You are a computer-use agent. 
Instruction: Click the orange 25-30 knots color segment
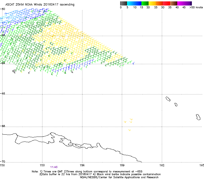[x=159, y=3]
